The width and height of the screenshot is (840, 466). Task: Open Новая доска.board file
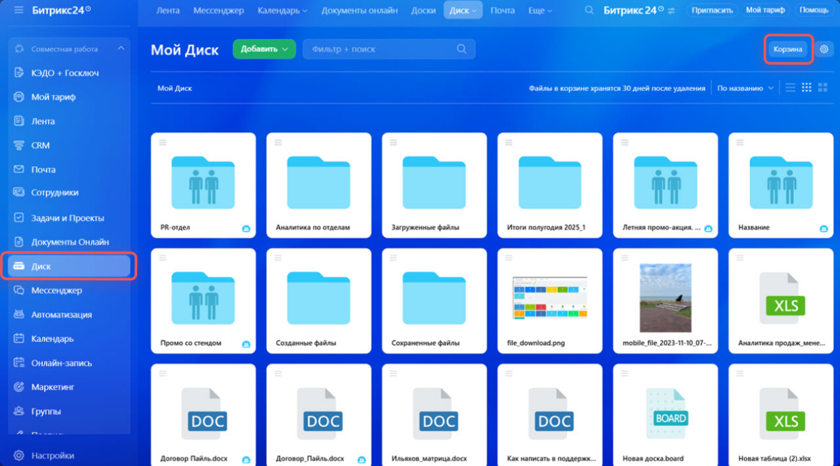(665, 415)
